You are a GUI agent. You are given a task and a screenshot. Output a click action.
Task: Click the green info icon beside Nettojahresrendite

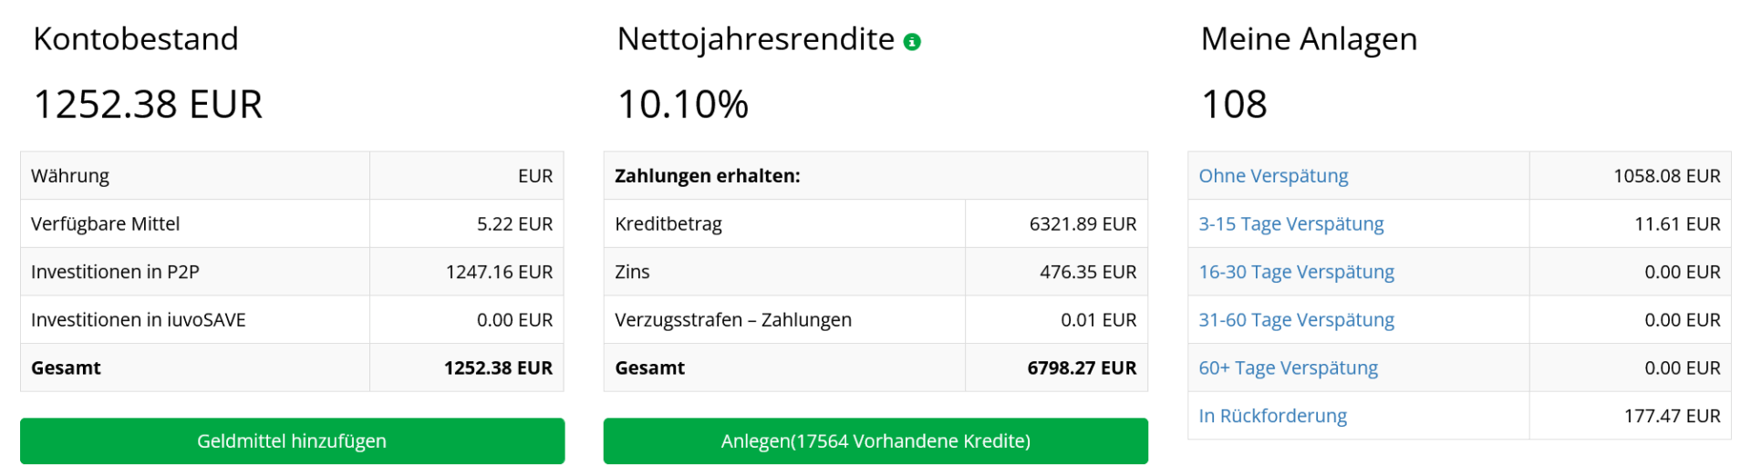pos(912,42)
